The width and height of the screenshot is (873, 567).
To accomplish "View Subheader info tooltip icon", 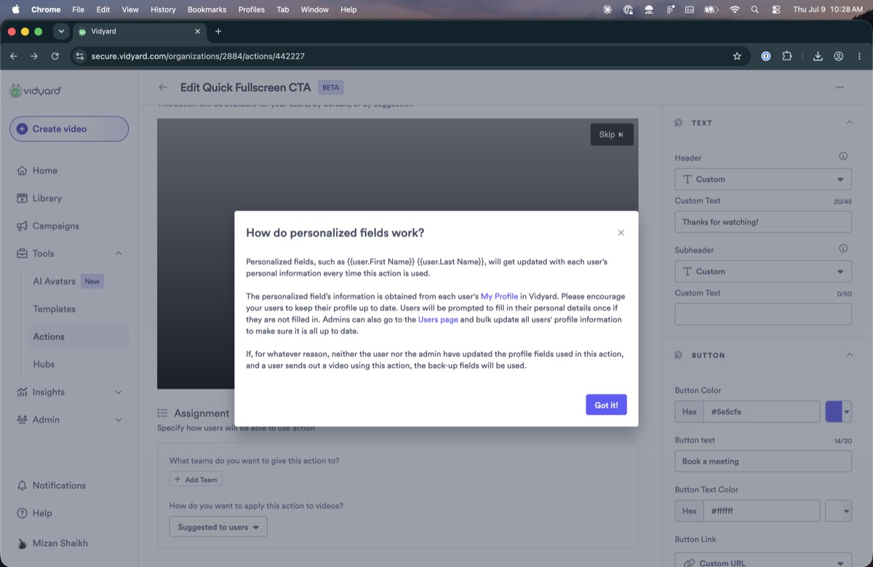I will pos(843,248).
